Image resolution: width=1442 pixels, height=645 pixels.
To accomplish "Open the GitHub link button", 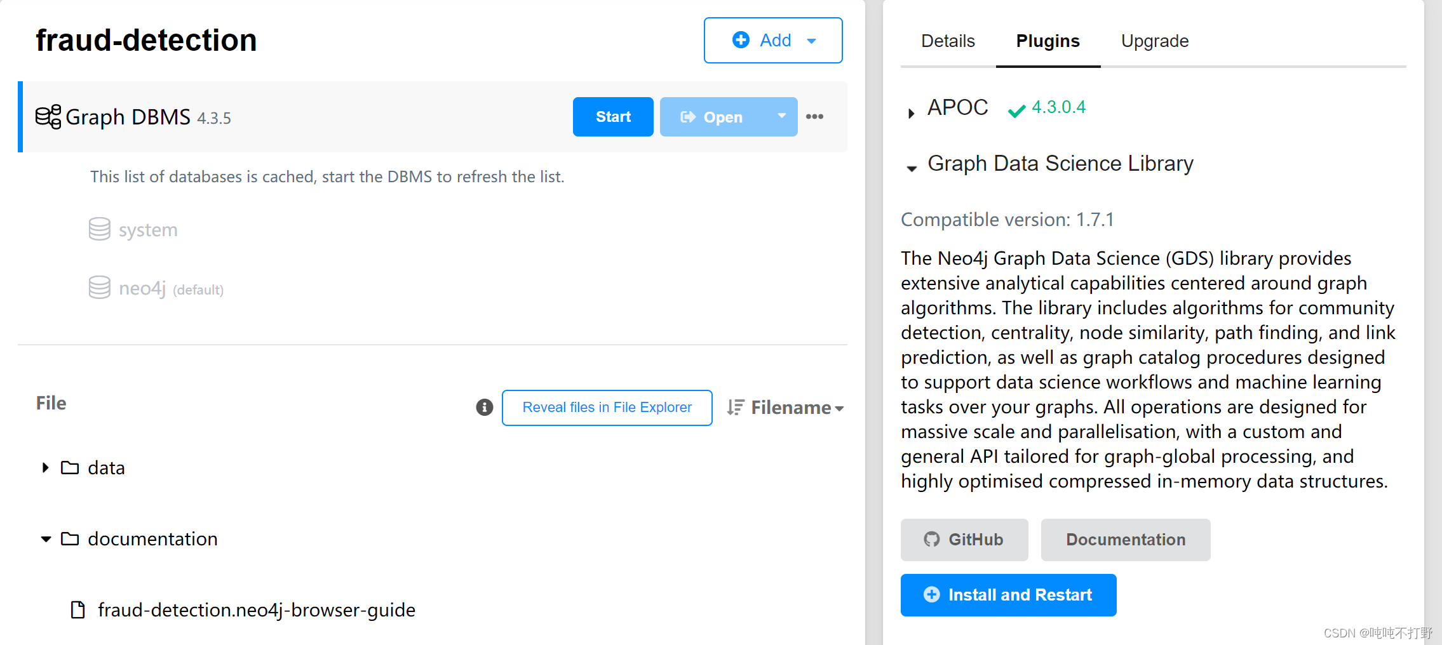I will click(x=964, y=540).
